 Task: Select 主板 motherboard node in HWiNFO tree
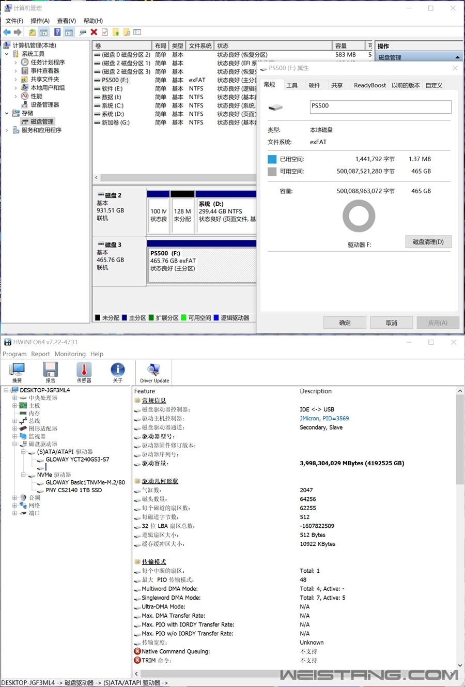(x=34, y=406)
